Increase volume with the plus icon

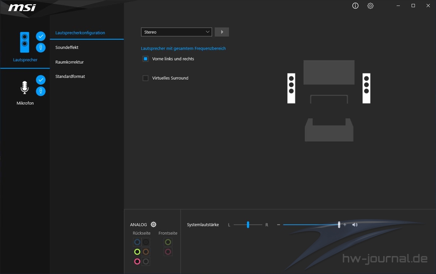point(345,225)
